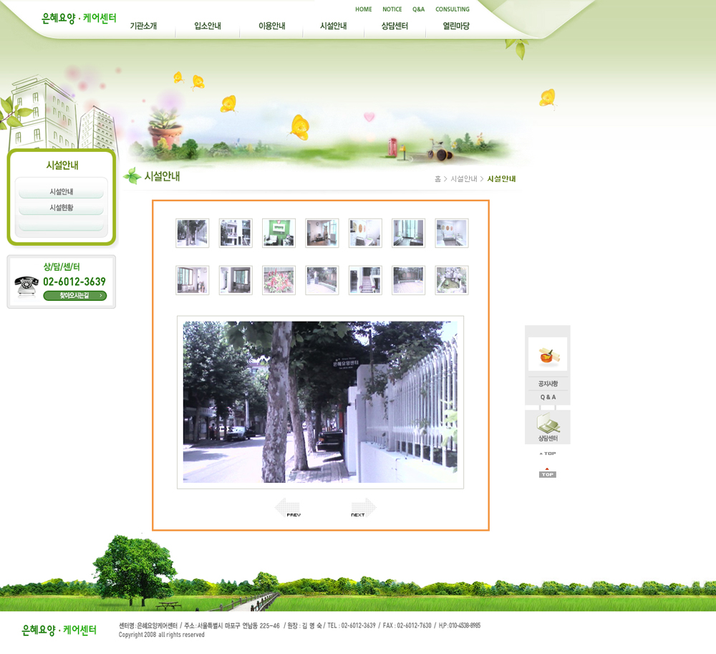The height and width of the screenshot is (654, 716).
Task: Click the NOTICE link in the header
Action: click(392, 9)
